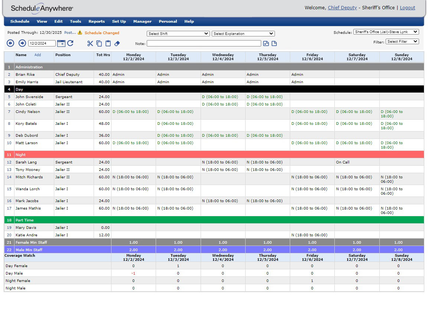
Task: Click the Post... link
Action: click(70, 32)
